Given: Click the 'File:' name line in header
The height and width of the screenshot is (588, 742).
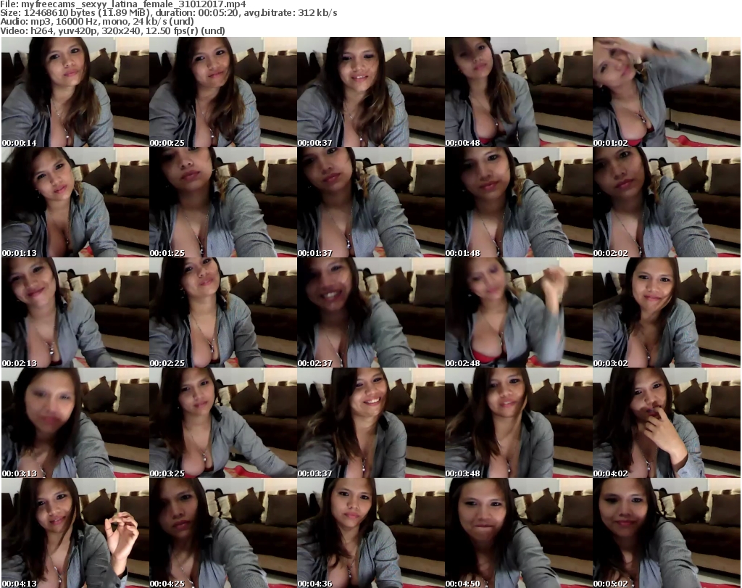Looking at the screenshot, I should pos(123,4).
